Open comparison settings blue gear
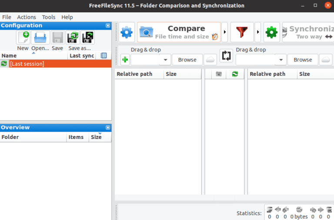This screenshot has width=334, height=220. 127,32
